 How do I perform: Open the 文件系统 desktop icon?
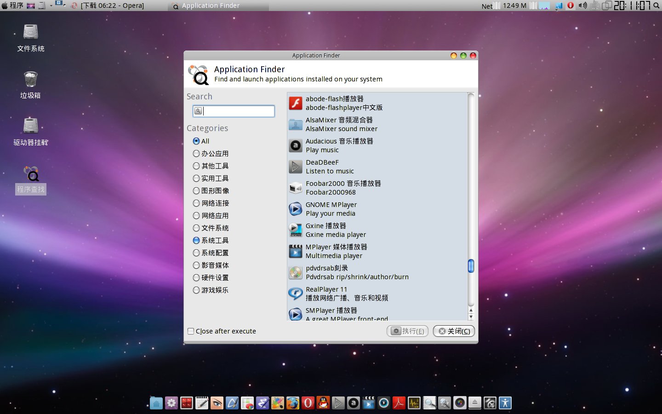(31, 38)
